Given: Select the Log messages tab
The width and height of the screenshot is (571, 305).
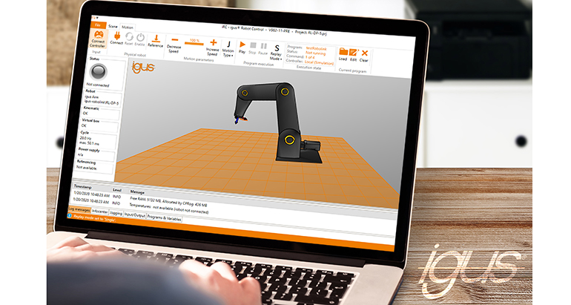Looking at the screenshot, I should (x=79, y=210).
